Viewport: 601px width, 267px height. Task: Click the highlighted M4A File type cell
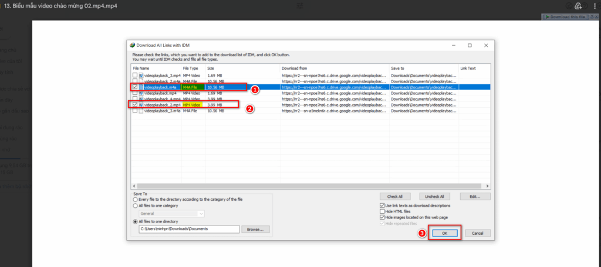pos(193,87)
